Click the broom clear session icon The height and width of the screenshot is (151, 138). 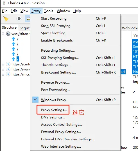pyautogui.click(x=6, y=19)
